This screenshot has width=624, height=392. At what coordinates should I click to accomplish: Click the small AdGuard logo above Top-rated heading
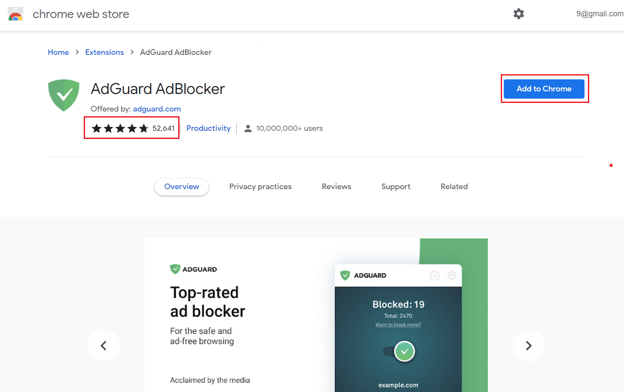click(x=175, y=269)
